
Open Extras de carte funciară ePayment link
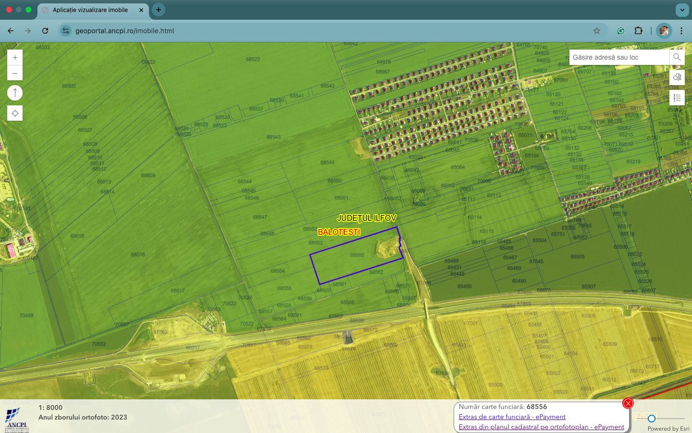(512, 417)
